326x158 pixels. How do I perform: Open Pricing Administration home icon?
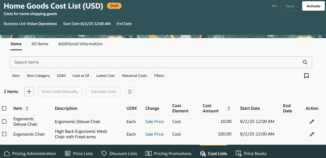(x=7, y=154)
